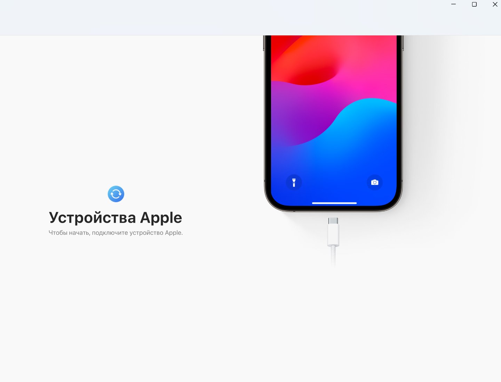Click the USB-C connector plug

333,232
